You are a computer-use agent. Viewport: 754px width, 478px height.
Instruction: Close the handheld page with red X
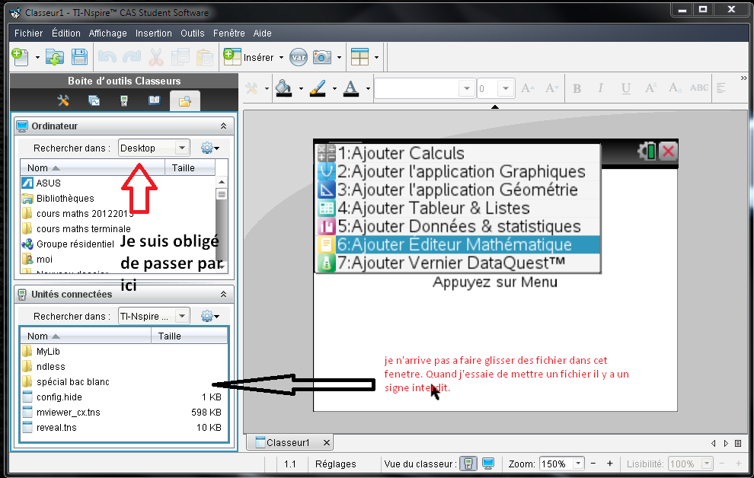(x=668, y=151)
